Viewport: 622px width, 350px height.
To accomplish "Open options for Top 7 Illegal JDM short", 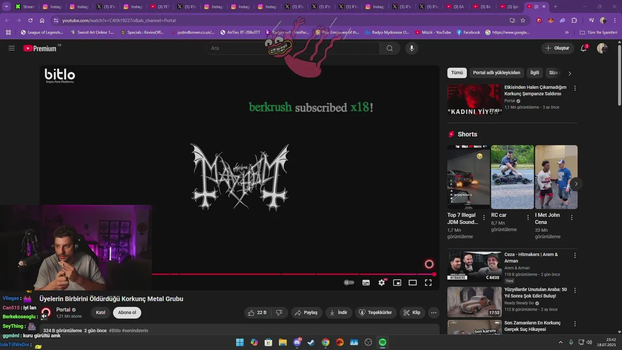I will point(484,218).
